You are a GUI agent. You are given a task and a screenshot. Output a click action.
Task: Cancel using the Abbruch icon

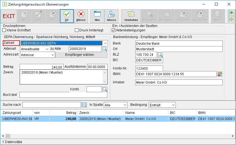point(81,16)
